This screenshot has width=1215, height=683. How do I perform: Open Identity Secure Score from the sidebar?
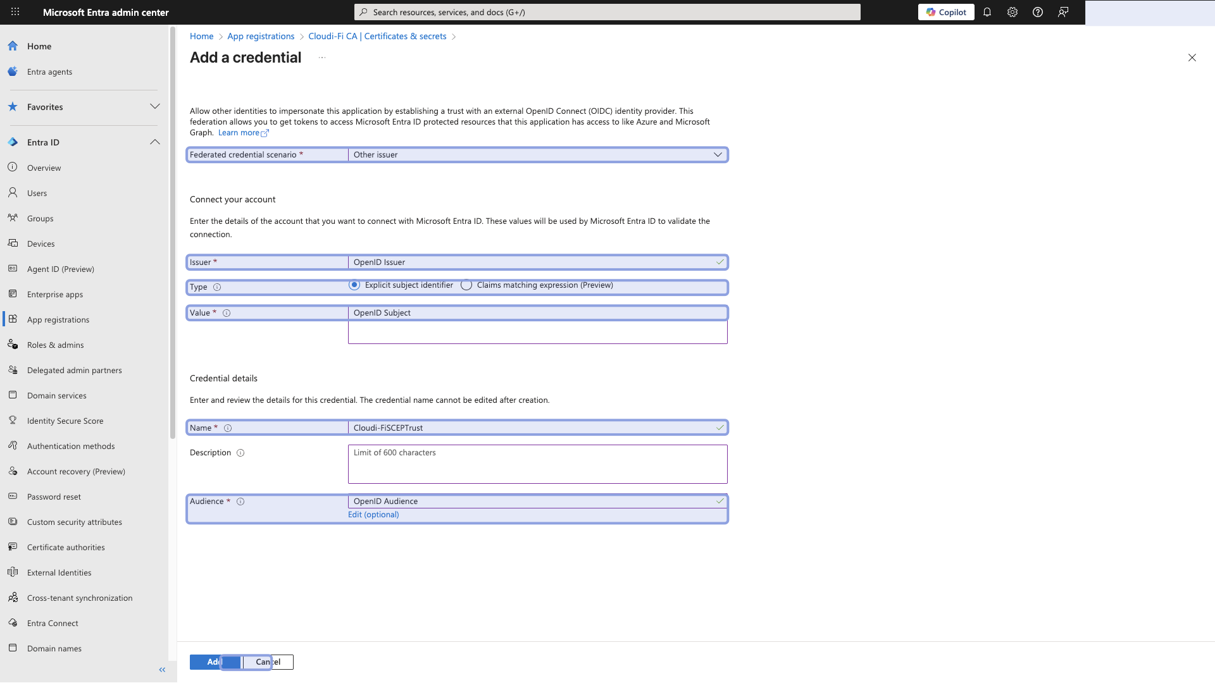(x=65, y=421)
